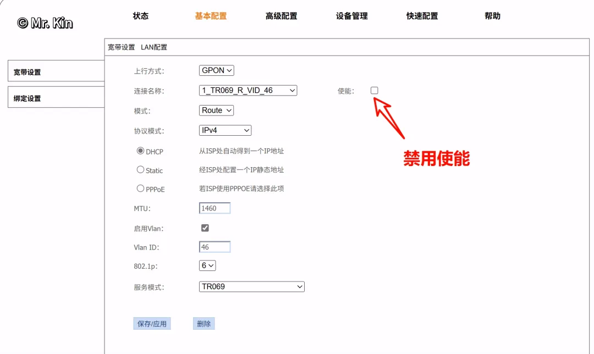Screen dimensions: 594x354
Task: Select the PPPoE radio button
Action: [141, 188]
